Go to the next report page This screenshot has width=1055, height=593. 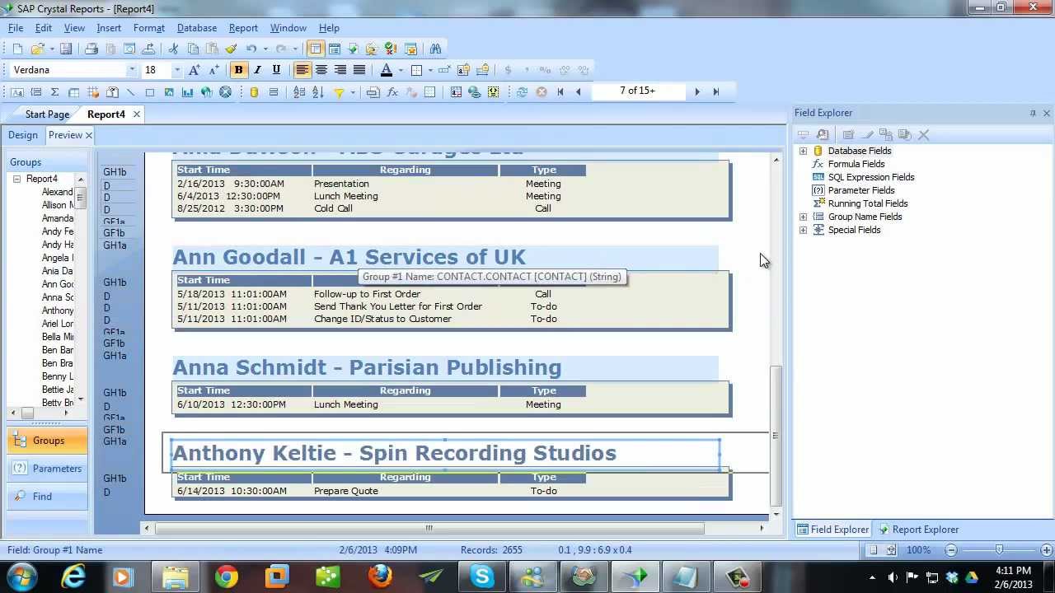pos(697,92)
